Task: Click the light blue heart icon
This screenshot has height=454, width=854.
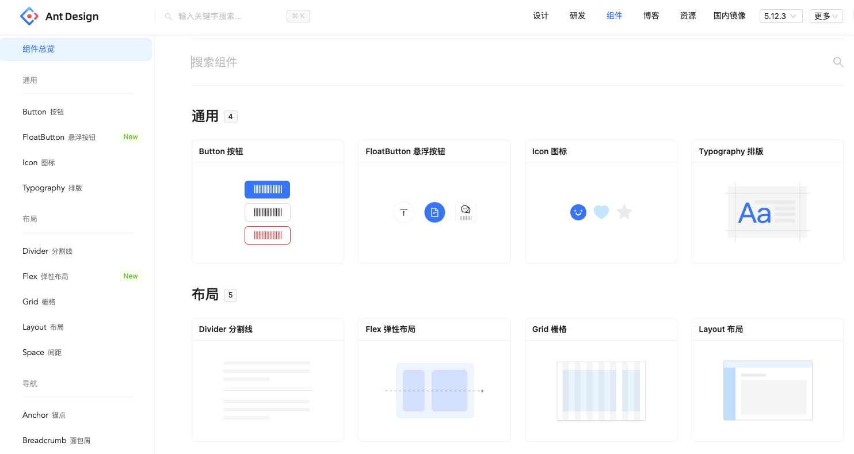Action: tap(601, 212)
